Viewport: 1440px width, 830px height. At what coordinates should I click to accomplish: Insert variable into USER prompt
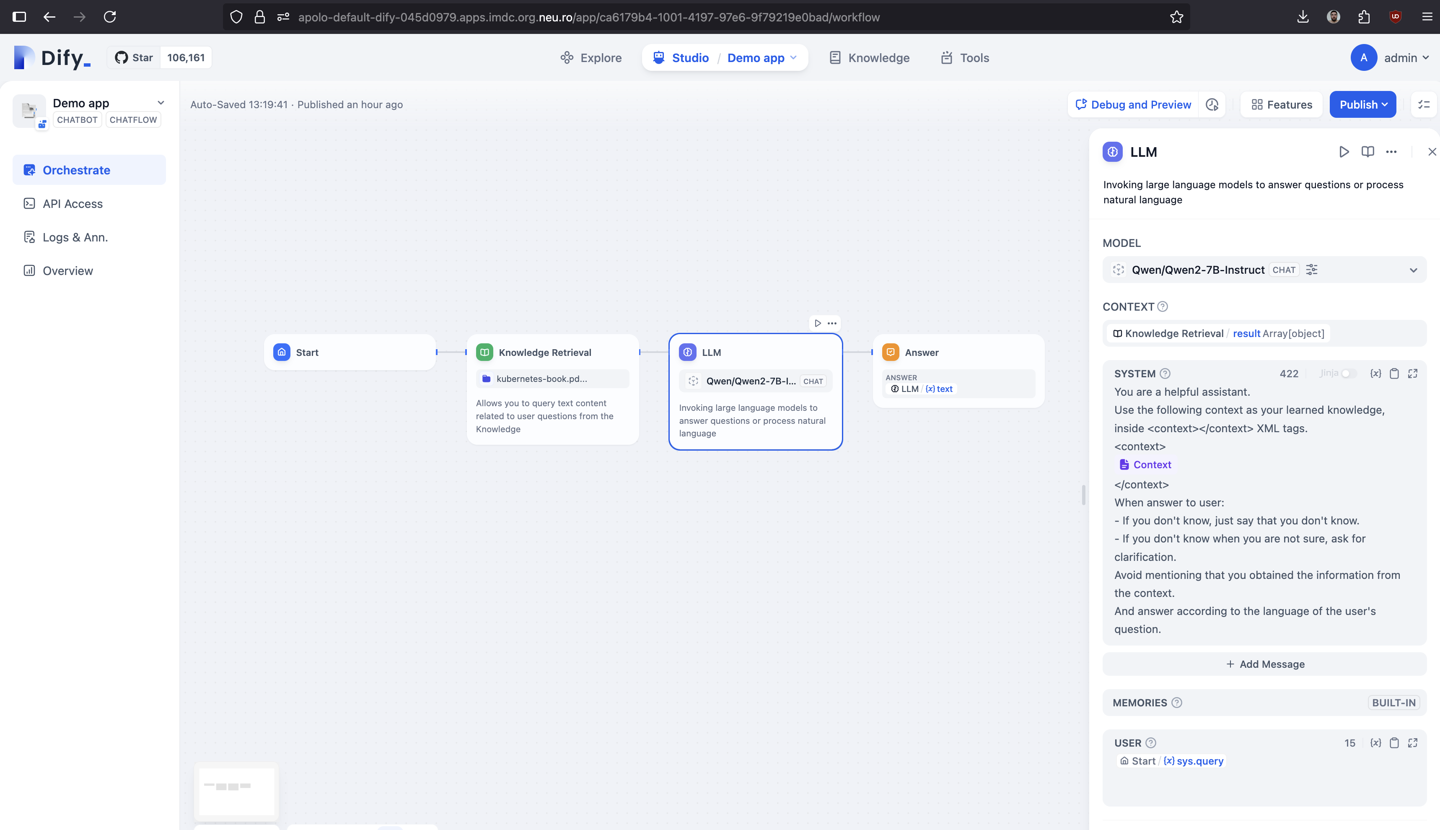[x=1375, y=743]
